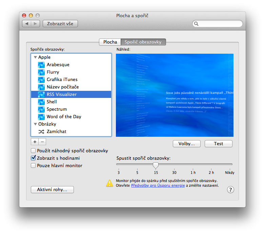Select the Shell screen saver icon
265x234 pixels.
point(41,102)
